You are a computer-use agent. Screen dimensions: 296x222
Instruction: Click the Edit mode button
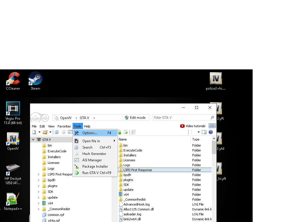coord(136,118)
